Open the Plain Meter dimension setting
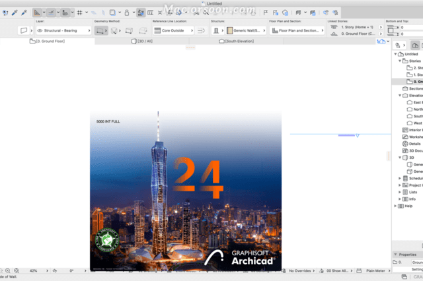Viewport: 423px width, 281px height. [x=378, y=270]
